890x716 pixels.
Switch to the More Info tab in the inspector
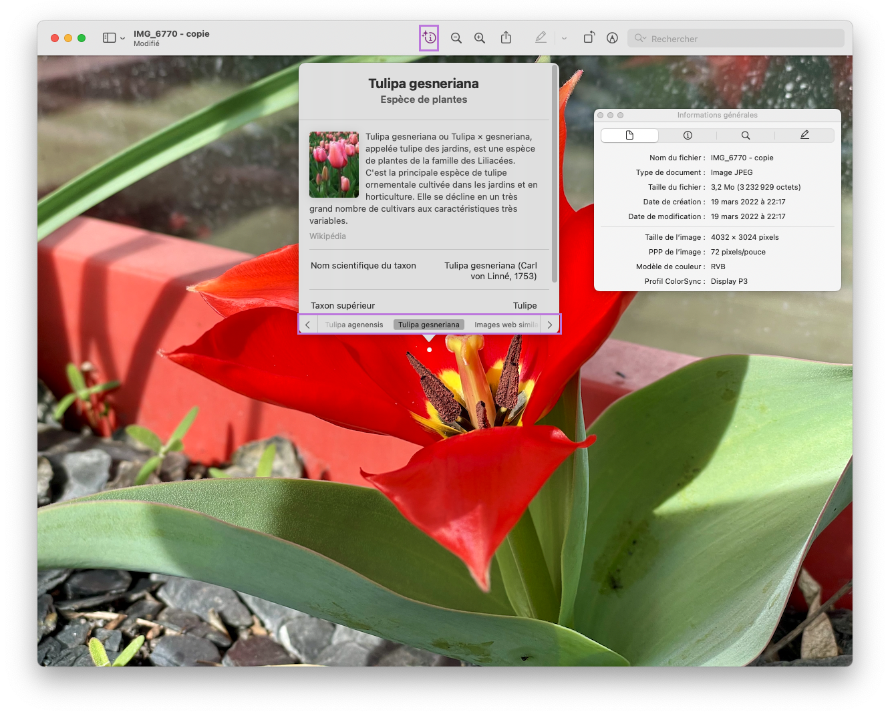[x=687, y=135]
